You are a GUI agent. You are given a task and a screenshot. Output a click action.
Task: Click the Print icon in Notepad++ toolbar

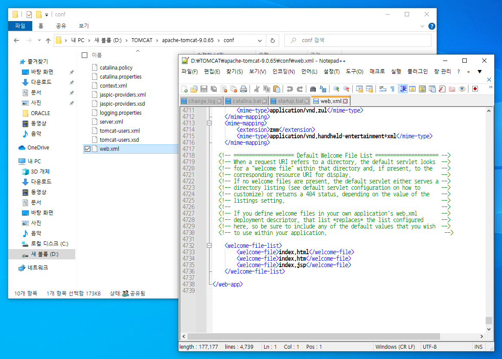coord(243,89)
